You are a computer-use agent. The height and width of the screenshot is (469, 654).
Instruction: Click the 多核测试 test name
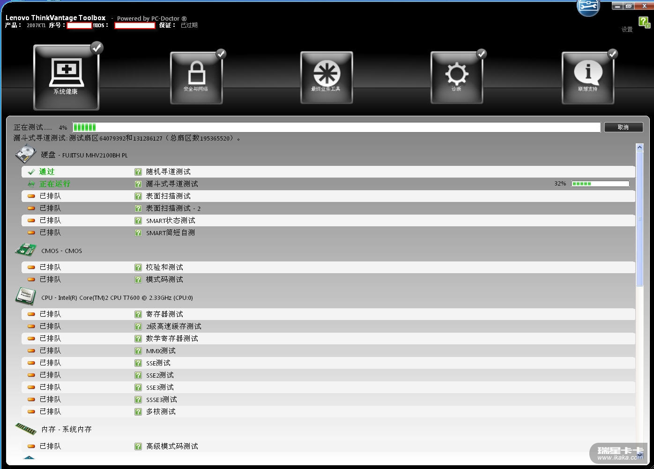click(x=161, y=412)
